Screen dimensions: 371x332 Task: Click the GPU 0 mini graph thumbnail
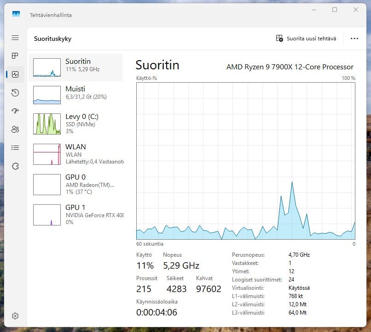pos(47,185)
